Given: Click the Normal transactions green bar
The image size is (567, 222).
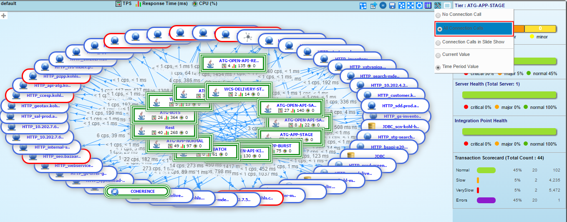Looking at the screenshot, I should click(x=486, y=170).
